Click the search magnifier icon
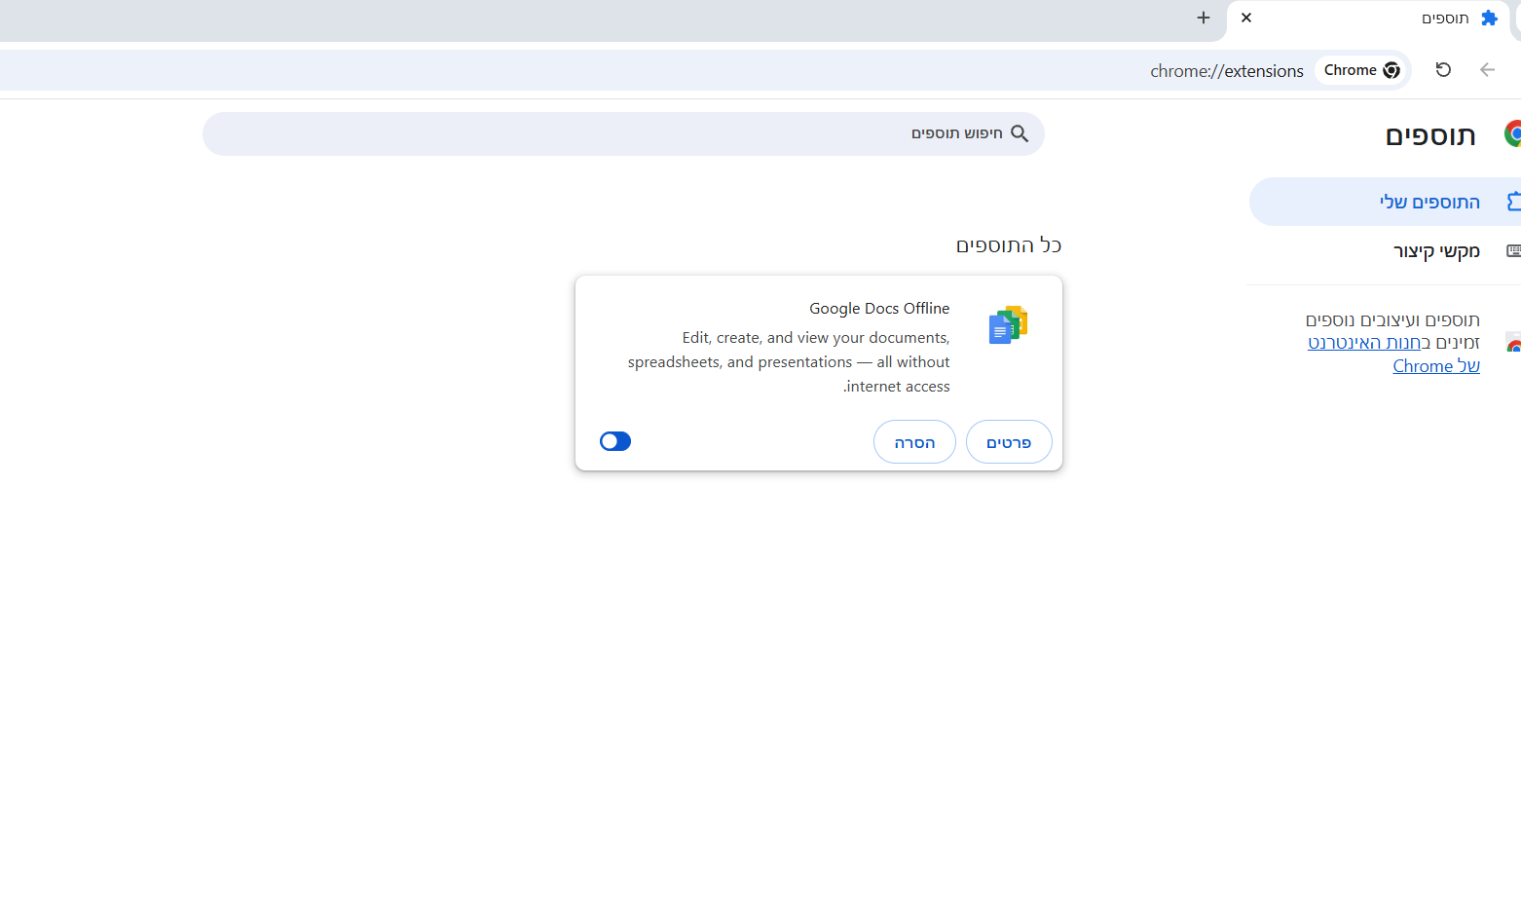This screenshot has height=898, width=1521. [x=1020, y=133]
